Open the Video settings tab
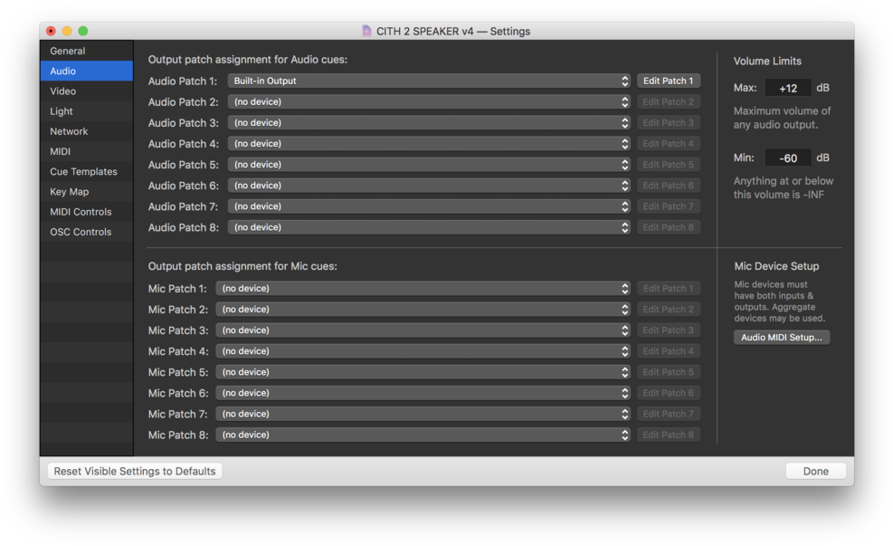893x546 pixels. tap(63, 91)
